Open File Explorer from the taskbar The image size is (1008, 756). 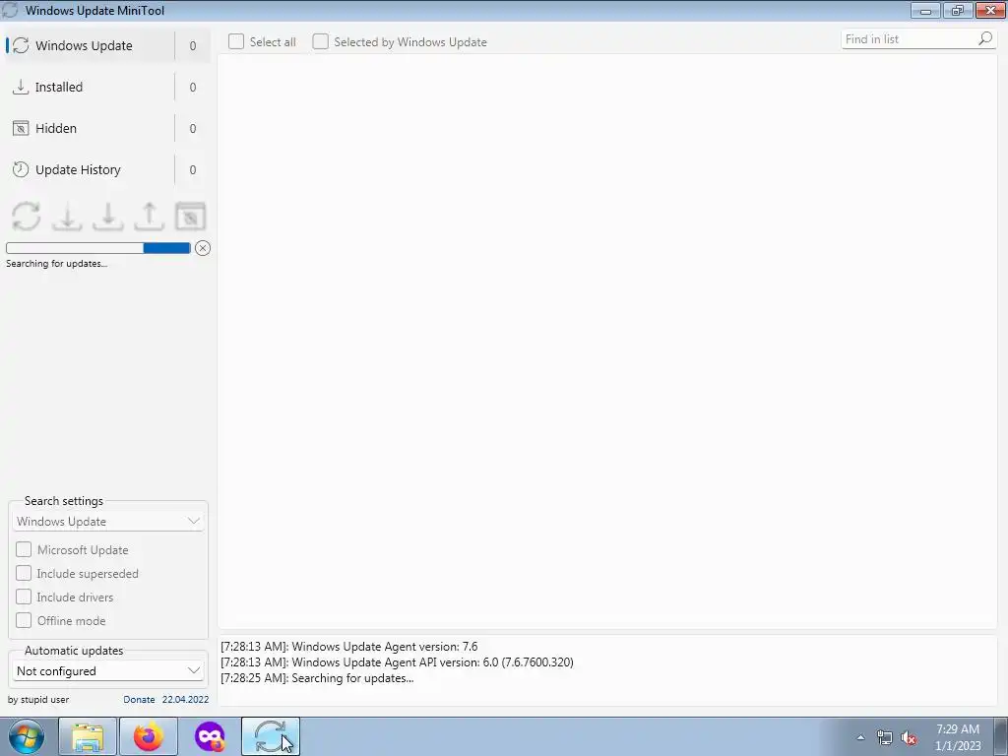tap(88, 736)
